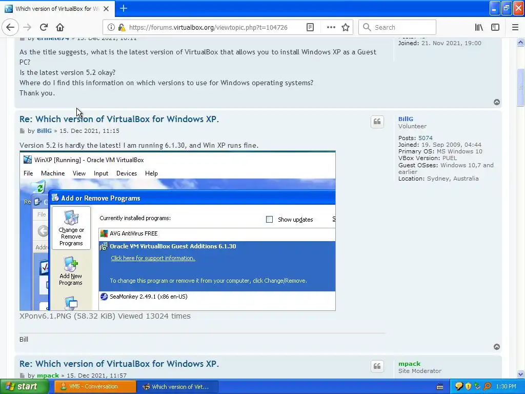Click the lock warning security icon
This screenshot has width=525, height=394.
coord(122,27)
